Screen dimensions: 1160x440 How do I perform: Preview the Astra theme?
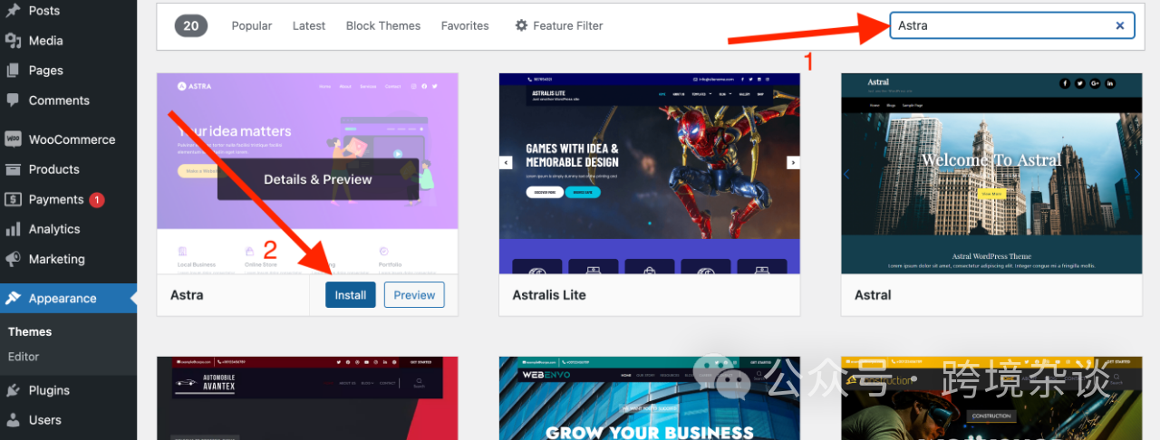click(414, 295)
